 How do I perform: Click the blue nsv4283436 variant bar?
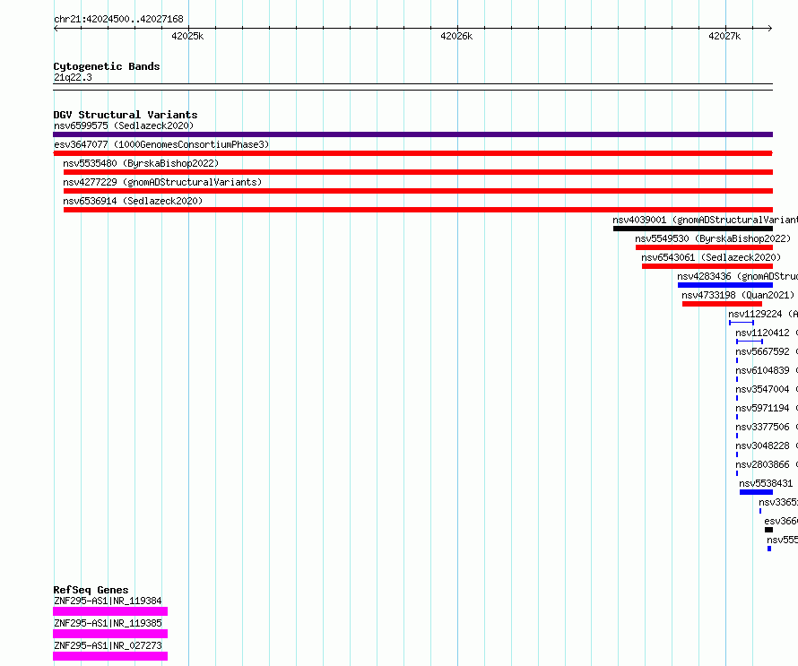click(725, 285)
